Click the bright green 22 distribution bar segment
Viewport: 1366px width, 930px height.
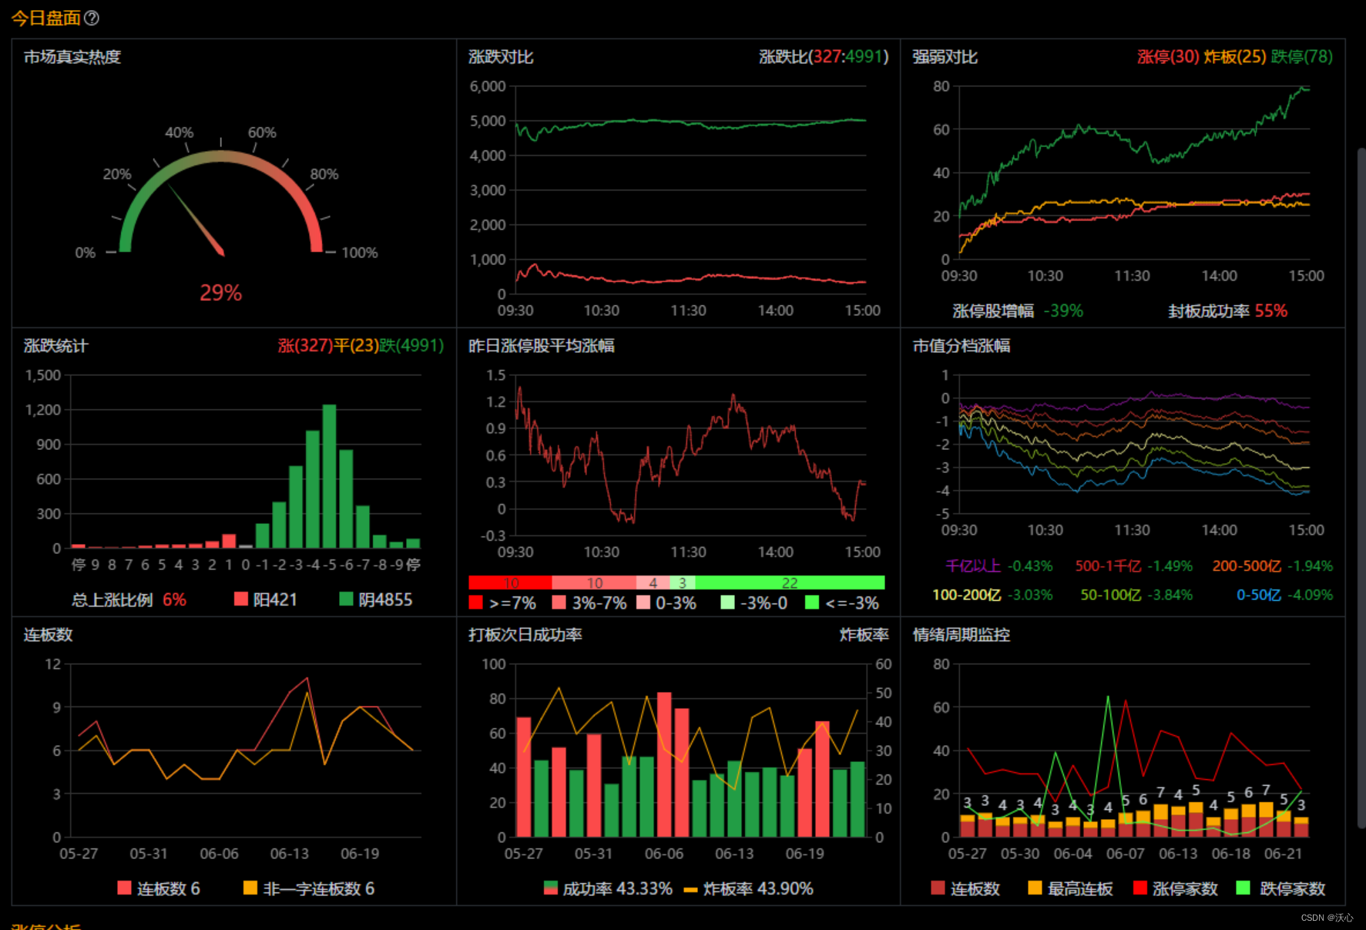click(790, 583)
